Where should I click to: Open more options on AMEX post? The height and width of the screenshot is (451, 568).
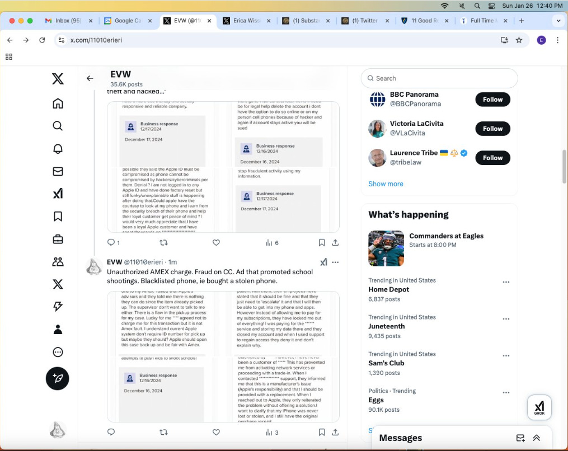click(335, 262)
